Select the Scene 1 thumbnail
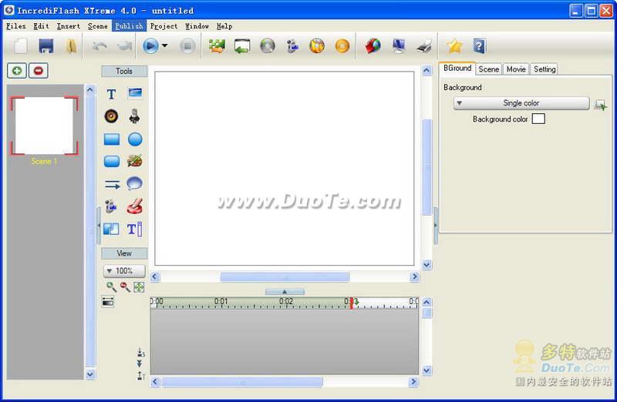The image size is (617, 402). point(44,126)
